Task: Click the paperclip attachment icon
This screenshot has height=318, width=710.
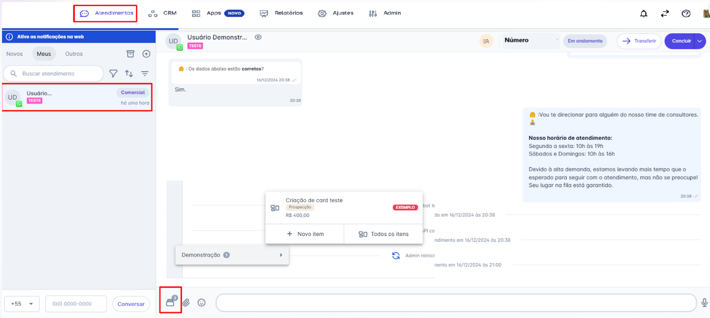Action: click(x=186, y=303)
